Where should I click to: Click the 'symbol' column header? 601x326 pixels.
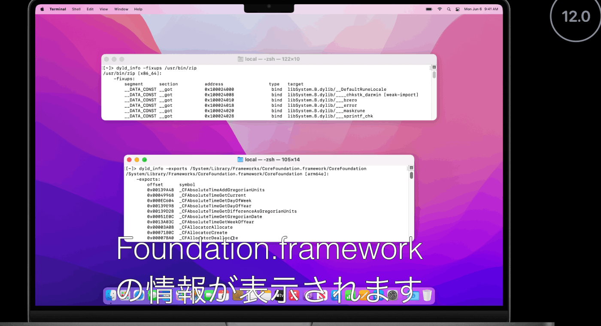click(187, 185)
